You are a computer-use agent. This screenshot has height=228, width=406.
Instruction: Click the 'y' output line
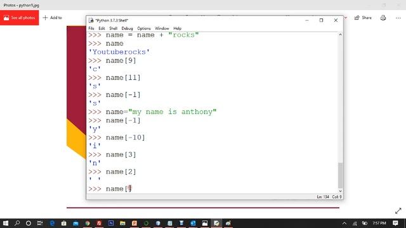click(95, 129)
